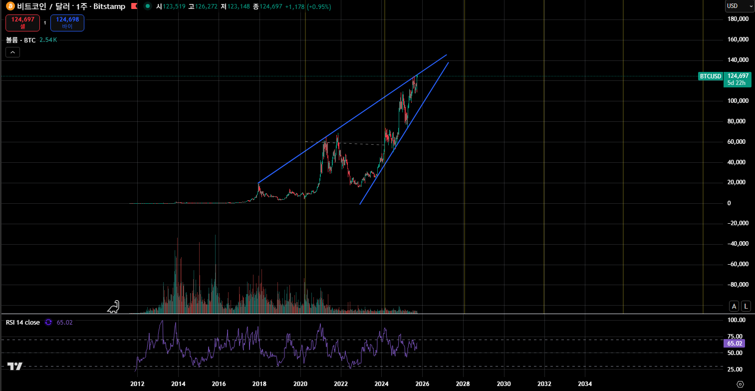The height and width of the screenshot is (391, 755).
Task: Click the 2026 time axis label
Action: [x=422, y=384]
